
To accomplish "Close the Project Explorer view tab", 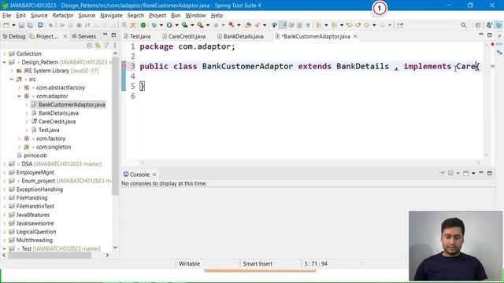I will tap(65, 37).
